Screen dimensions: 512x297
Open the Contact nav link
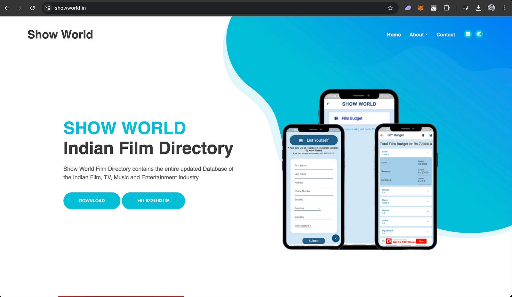pos(445,35)
